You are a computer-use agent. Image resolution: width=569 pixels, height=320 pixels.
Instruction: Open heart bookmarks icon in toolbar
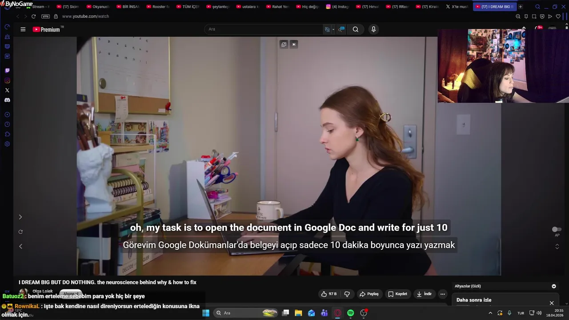pos(558,16)
